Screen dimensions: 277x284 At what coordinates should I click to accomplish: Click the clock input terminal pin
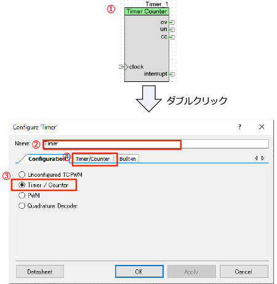121,67
